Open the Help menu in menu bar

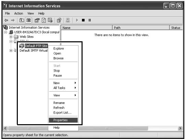[x=41, y=13]
